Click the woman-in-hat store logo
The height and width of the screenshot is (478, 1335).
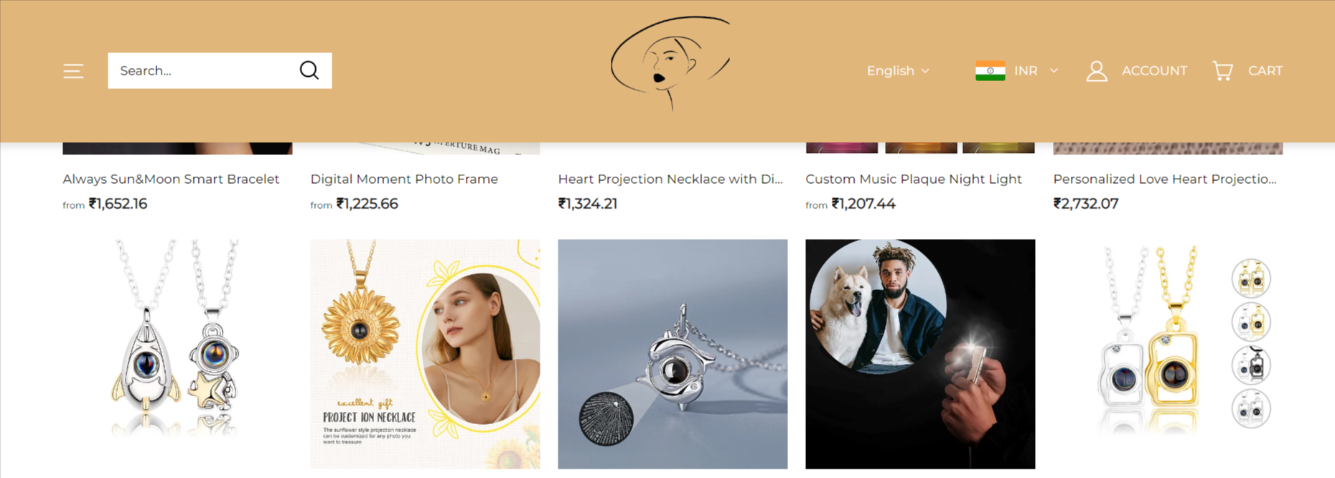click(670, 63)
